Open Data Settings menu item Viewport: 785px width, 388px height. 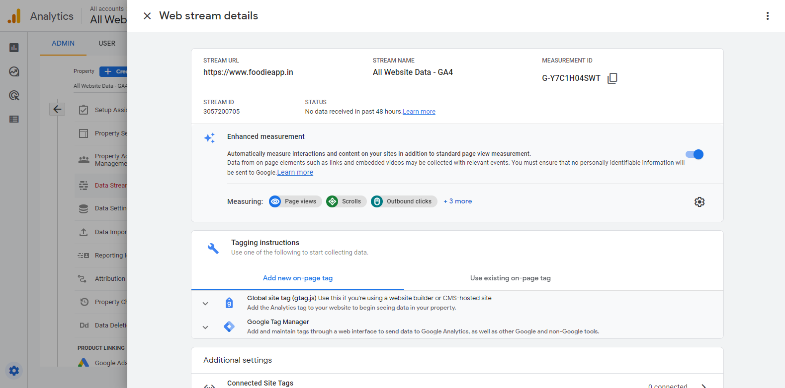[x=101, y=208]
